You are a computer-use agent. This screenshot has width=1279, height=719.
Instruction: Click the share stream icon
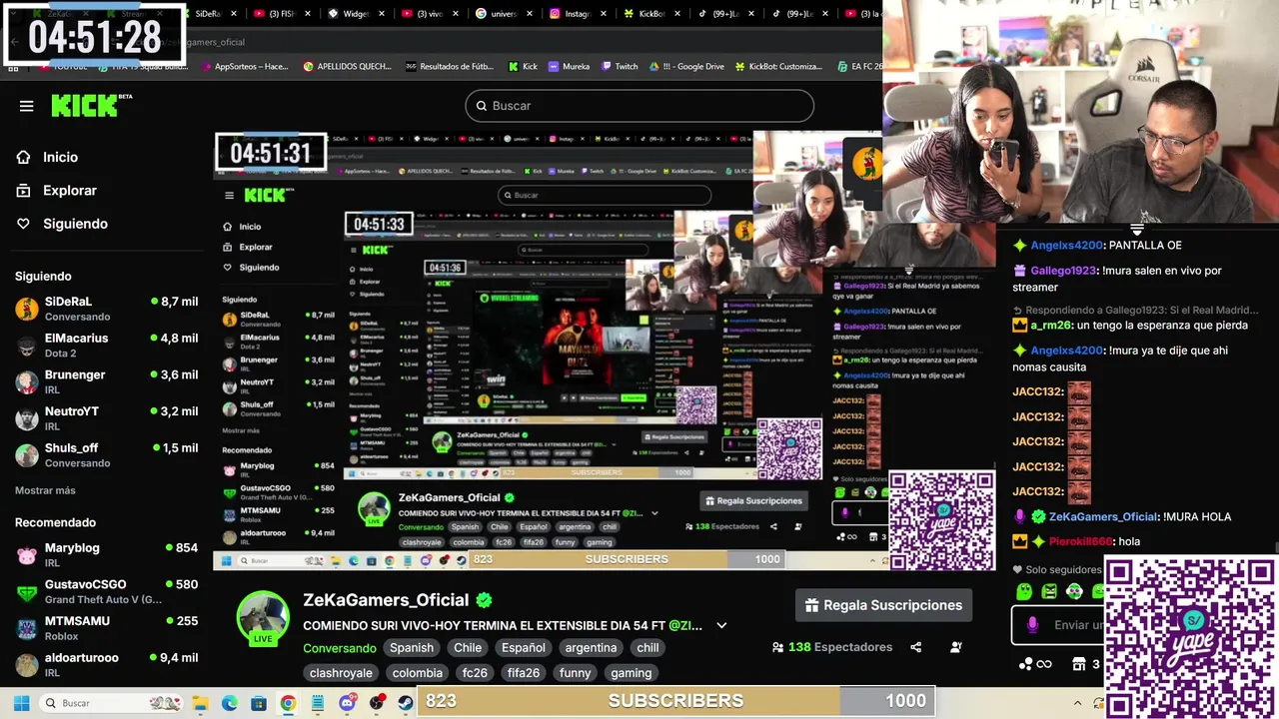916,647
